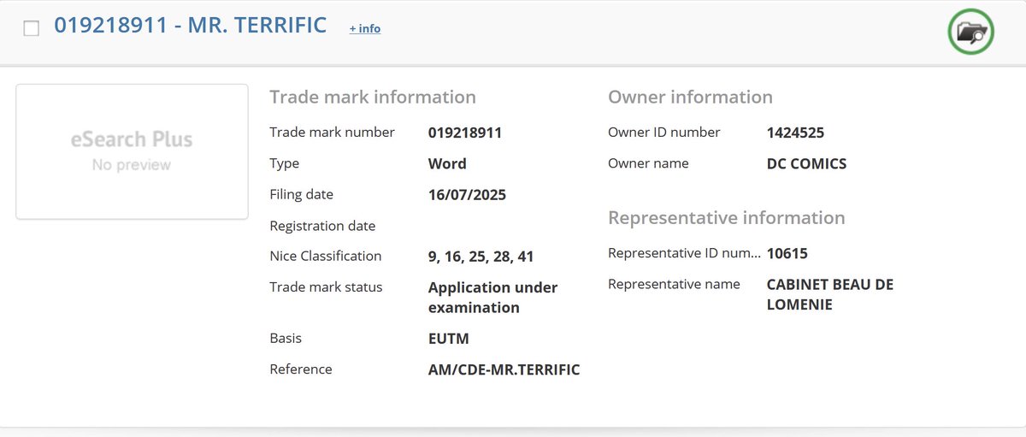
Task: Select owner ID number 1424525
Action: click(795, 133)
